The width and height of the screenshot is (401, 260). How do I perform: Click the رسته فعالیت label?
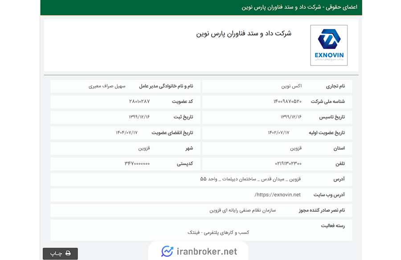pos(333,226)
